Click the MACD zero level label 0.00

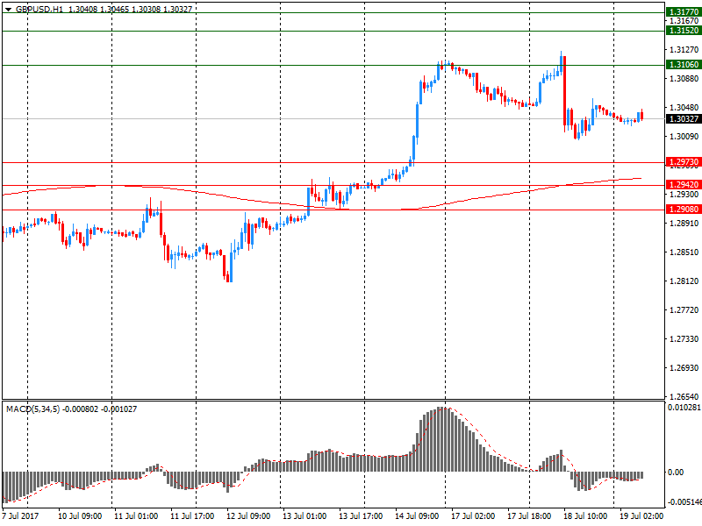point(676,472)
